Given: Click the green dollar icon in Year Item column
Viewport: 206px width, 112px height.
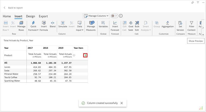Looking at the screenshot, I should coord(85,55).
